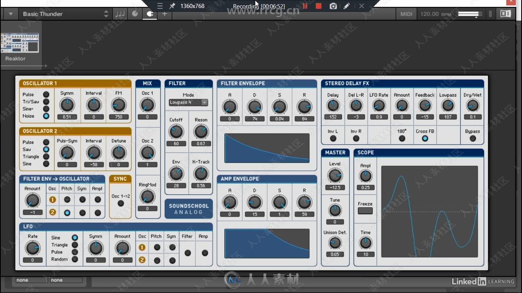Select Sine shape in LFO
Image resolution: width=522 pixels, height=293 pixels.
point(75,238)
